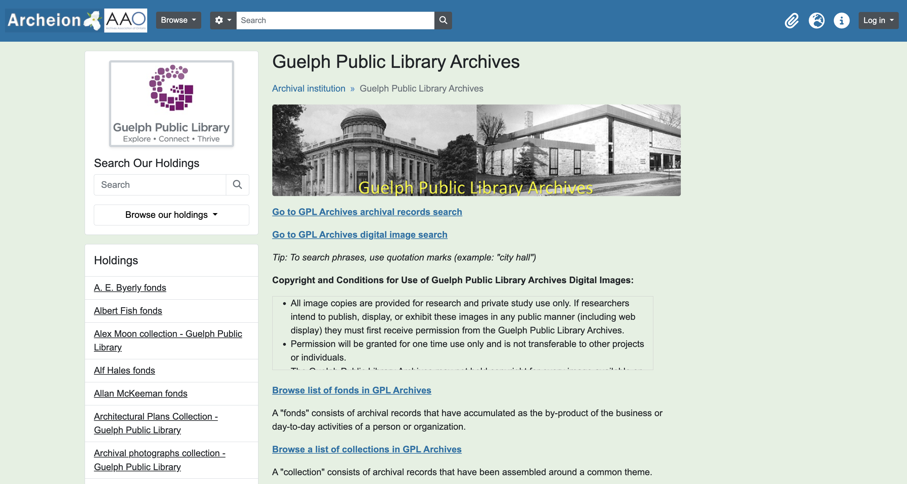The image size is (907, 484).
Task: Click Browse list of fonds link
Action: [351, 390]
